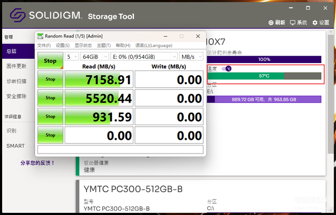
Task: Click the Write (MB/s) column header
Action: pyautogui.click(x=169, y=67)
